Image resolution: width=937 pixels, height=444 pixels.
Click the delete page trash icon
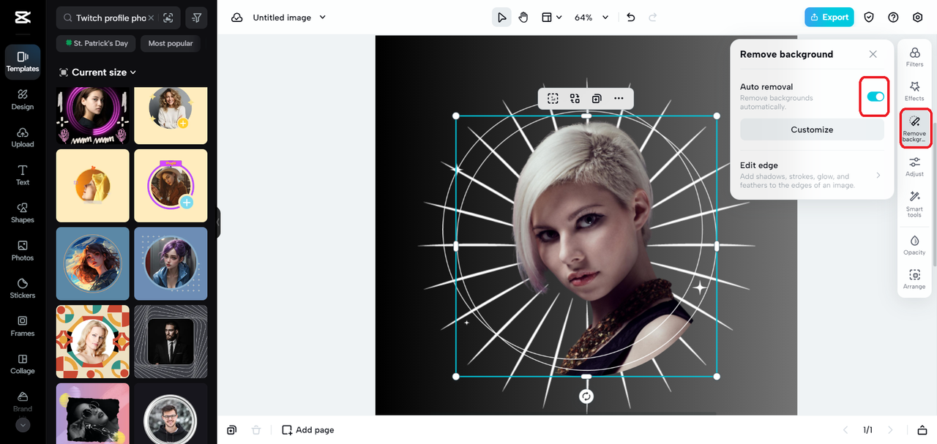(x=256, y=430)
